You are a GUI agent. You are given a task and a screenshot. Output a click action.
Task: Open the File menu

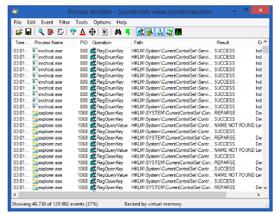click(18, 22)
